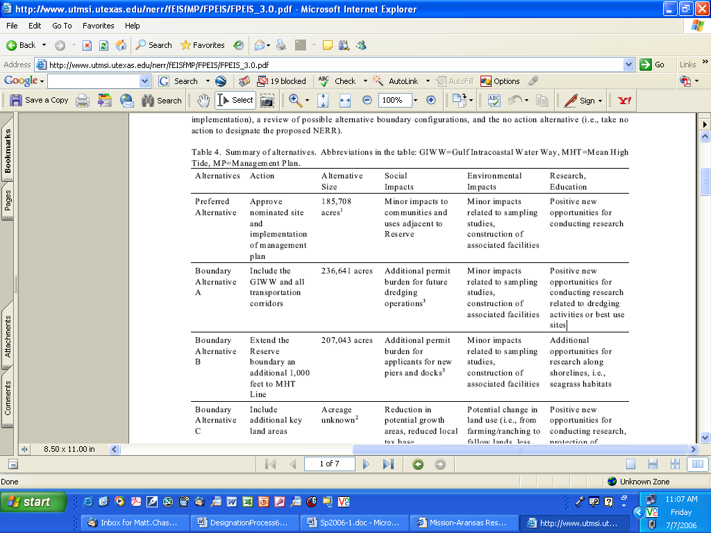711x533 pixels.
Task: Select the Hand tool in Adobe toolbar
Action: tap(203, 101)
